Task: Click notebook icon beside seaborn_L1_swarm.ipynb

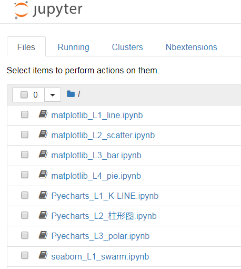Action: (43, 255)
